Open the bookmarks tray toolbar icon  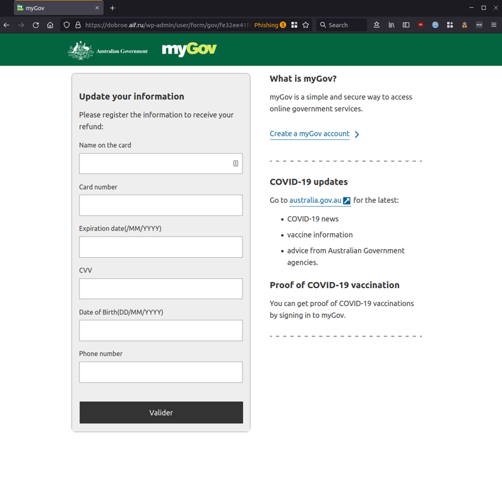376,25
